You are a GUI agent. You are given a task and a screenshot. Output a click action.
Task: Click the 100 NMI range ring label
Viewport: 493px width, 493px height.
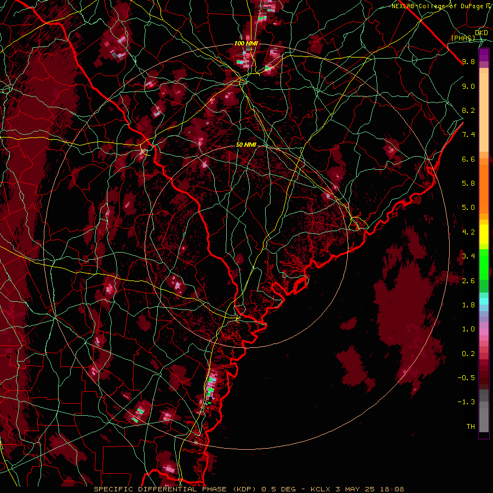pyautogui.click(x=246, y=43)
